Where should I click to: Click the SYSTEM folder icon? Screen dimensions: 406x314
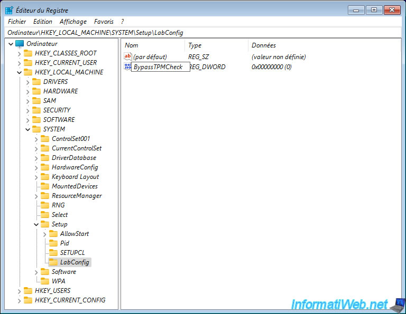36,129
